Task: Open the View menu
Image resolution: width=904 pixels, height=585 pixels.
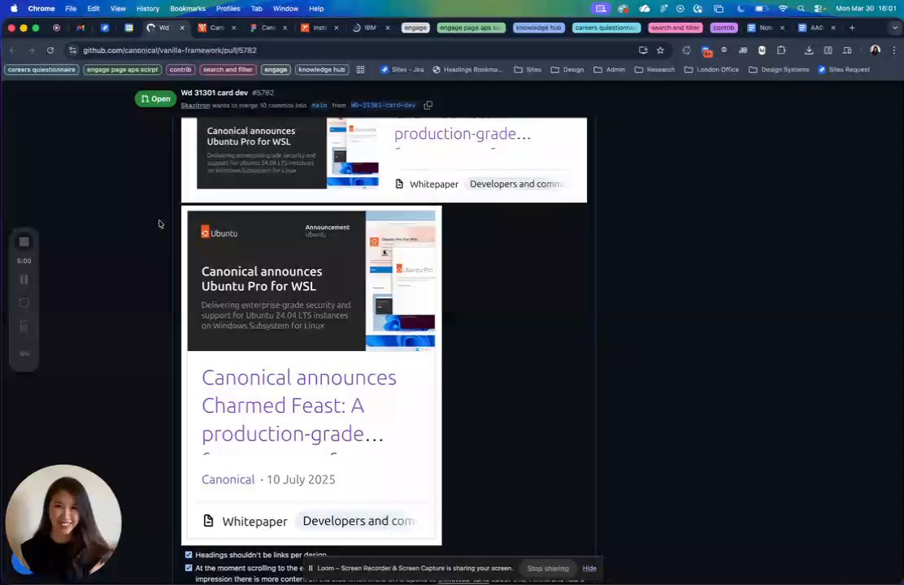Action: coord(118,9)
